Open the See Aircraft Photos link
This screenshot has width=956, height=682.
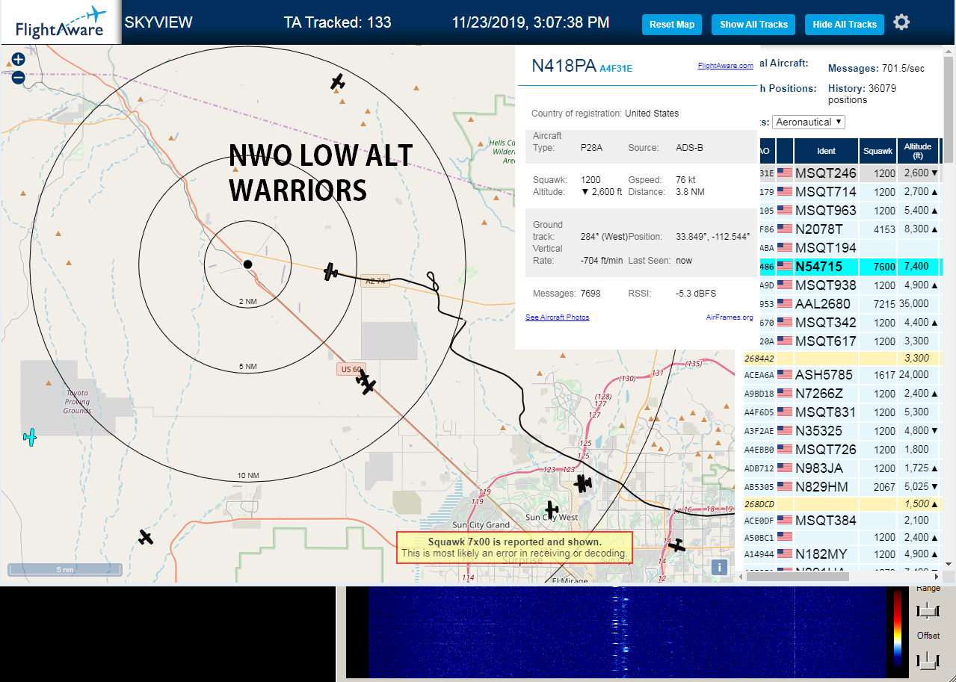coord(557,317)
